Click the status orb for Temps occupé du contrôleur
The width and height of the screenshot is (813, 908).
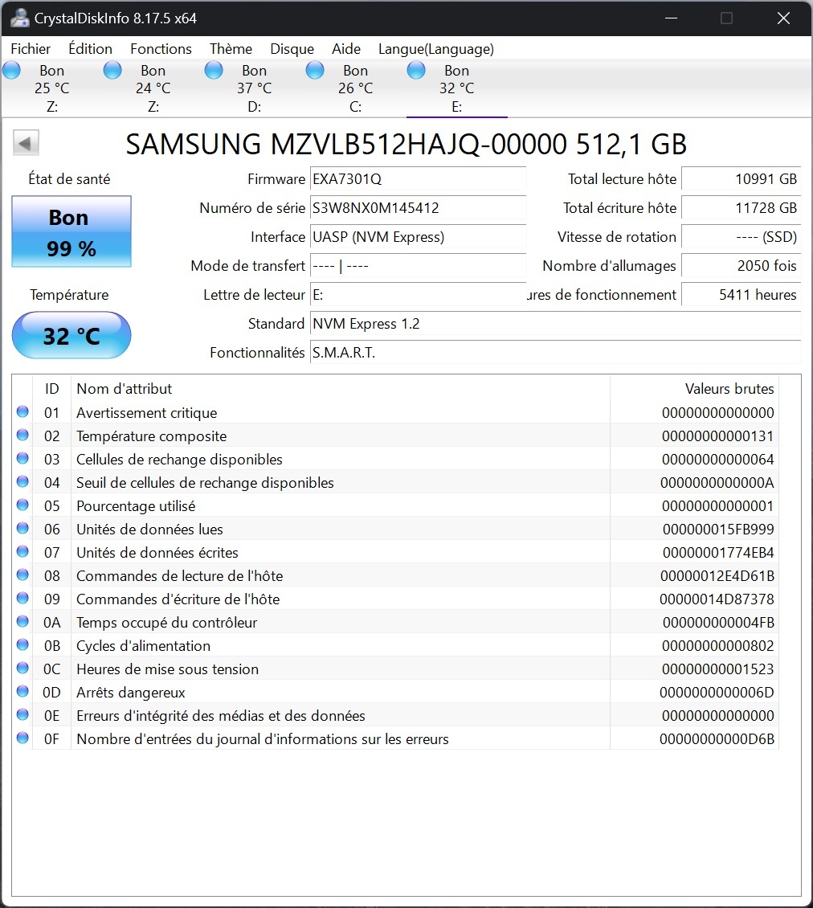coord(22,621)
